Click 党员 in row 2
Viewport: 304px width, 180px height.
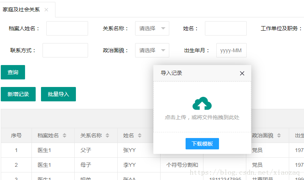pyautogui.click(x=257, y=165)
